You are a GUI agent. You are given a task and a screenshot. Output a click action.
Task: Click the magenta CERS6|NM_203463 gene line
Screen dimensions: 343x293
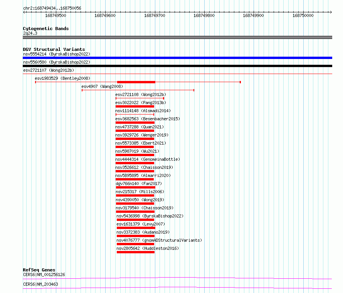pos(177,288)
